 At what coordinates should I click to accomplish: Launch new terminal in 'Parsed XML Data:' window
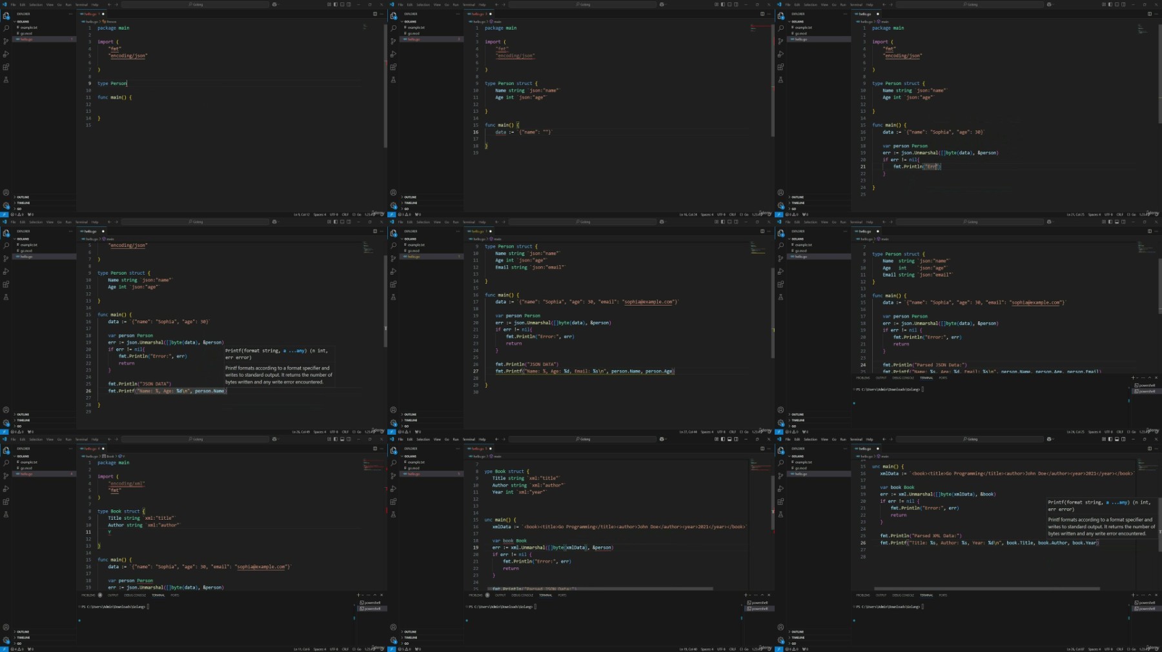tap(1133, 595)
